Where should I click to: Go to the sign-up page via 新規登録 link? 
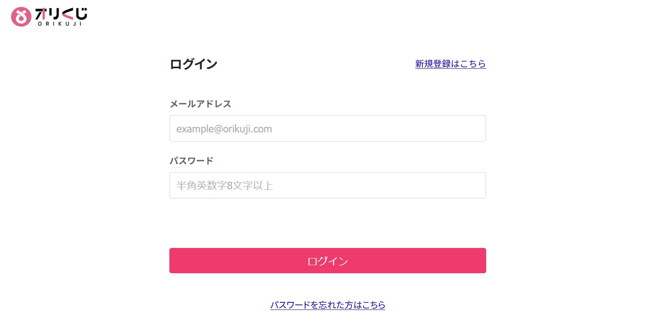click(450, 64)
